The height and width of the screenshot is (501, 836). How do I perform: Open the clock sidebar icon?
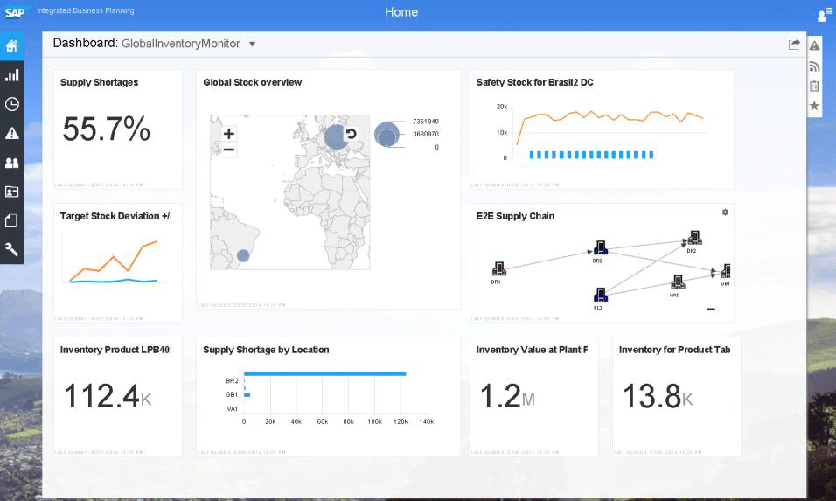click(x=11, y=104)
